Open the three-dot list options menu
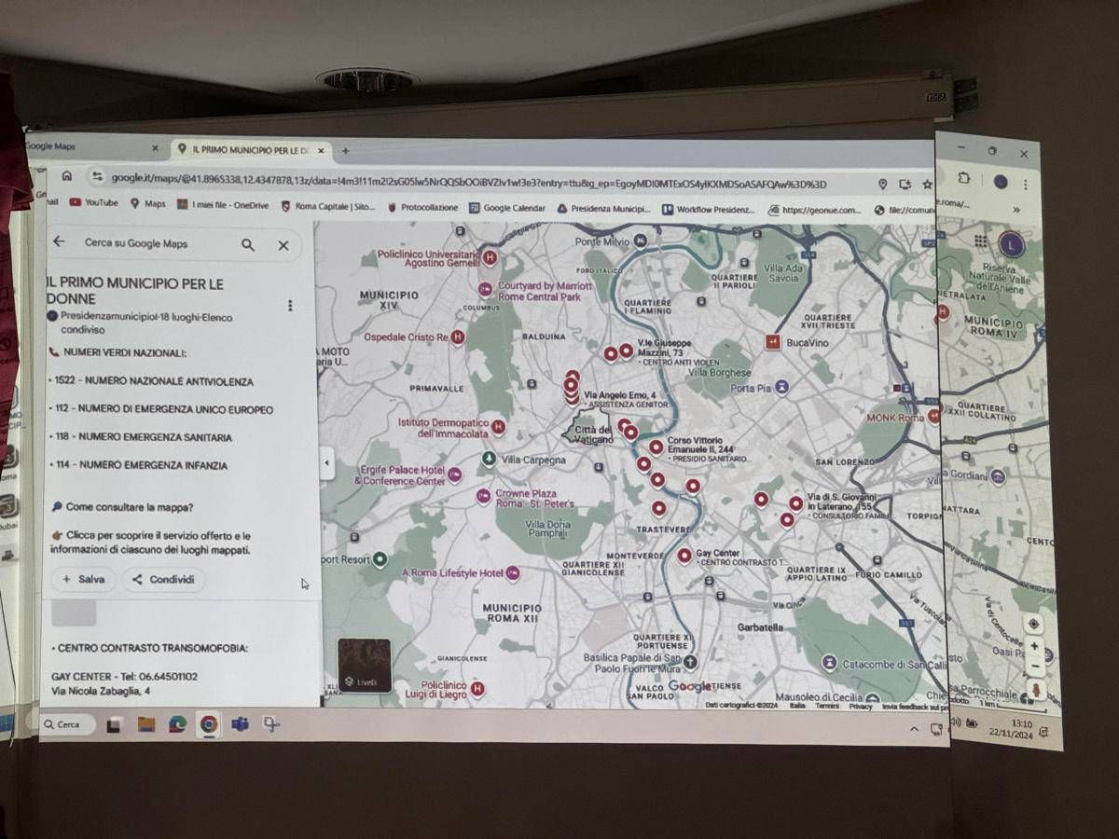Viewport: 1119px width, 839px height. tap(290, 305)
